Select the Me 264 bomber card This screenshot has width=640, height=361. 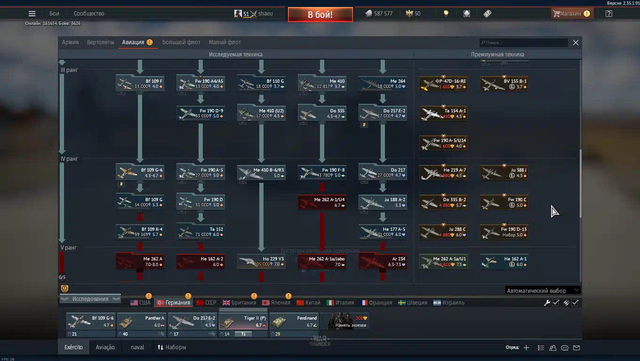point(383,84)
